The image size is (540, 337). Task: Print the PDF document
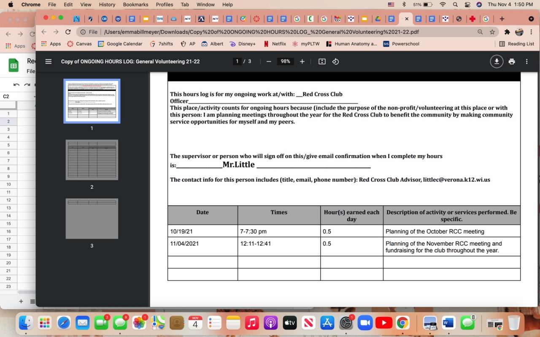512,62
